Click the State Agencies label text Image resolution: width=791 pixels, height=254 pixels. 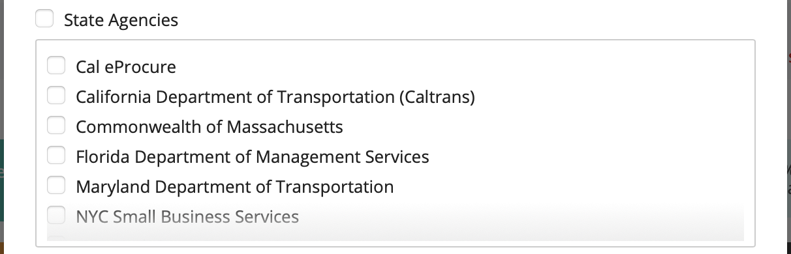point(121,20)
